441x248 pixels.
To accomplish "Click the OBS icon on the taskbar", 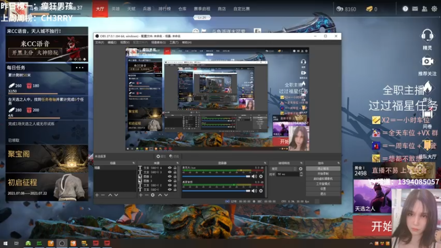I will click(x=62, y=243).
